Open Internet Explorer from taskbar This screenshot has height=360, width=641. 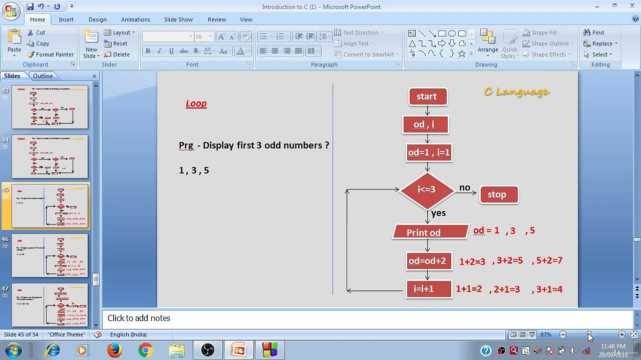tap(53, 350)
